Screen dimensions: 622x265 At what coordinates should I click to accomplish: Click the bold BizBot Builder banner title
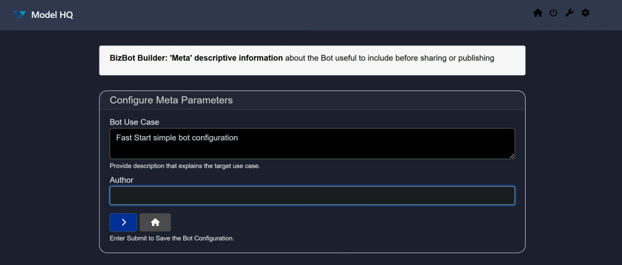click(196, 58)
